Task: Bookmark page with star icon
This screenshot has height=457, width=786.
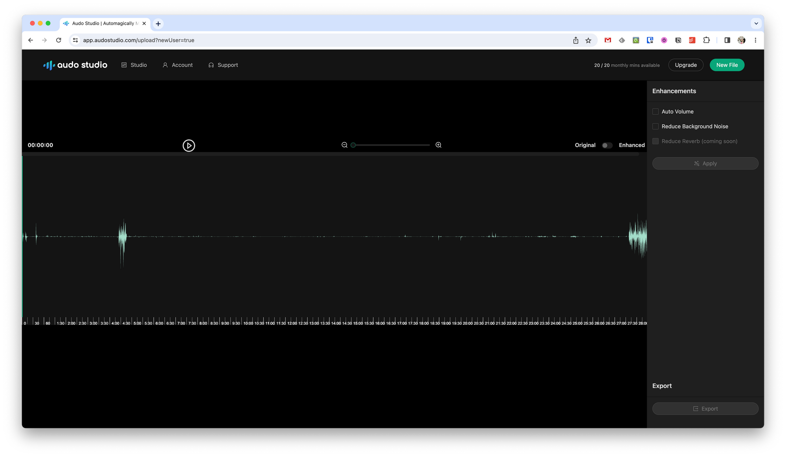Action: [x=588, y=40]
